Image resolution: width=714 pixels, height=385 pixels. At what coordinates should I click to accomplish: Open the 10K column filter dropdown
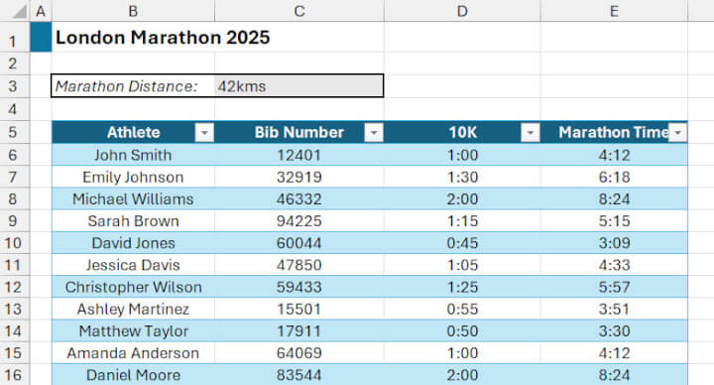(x=531, y=133)
